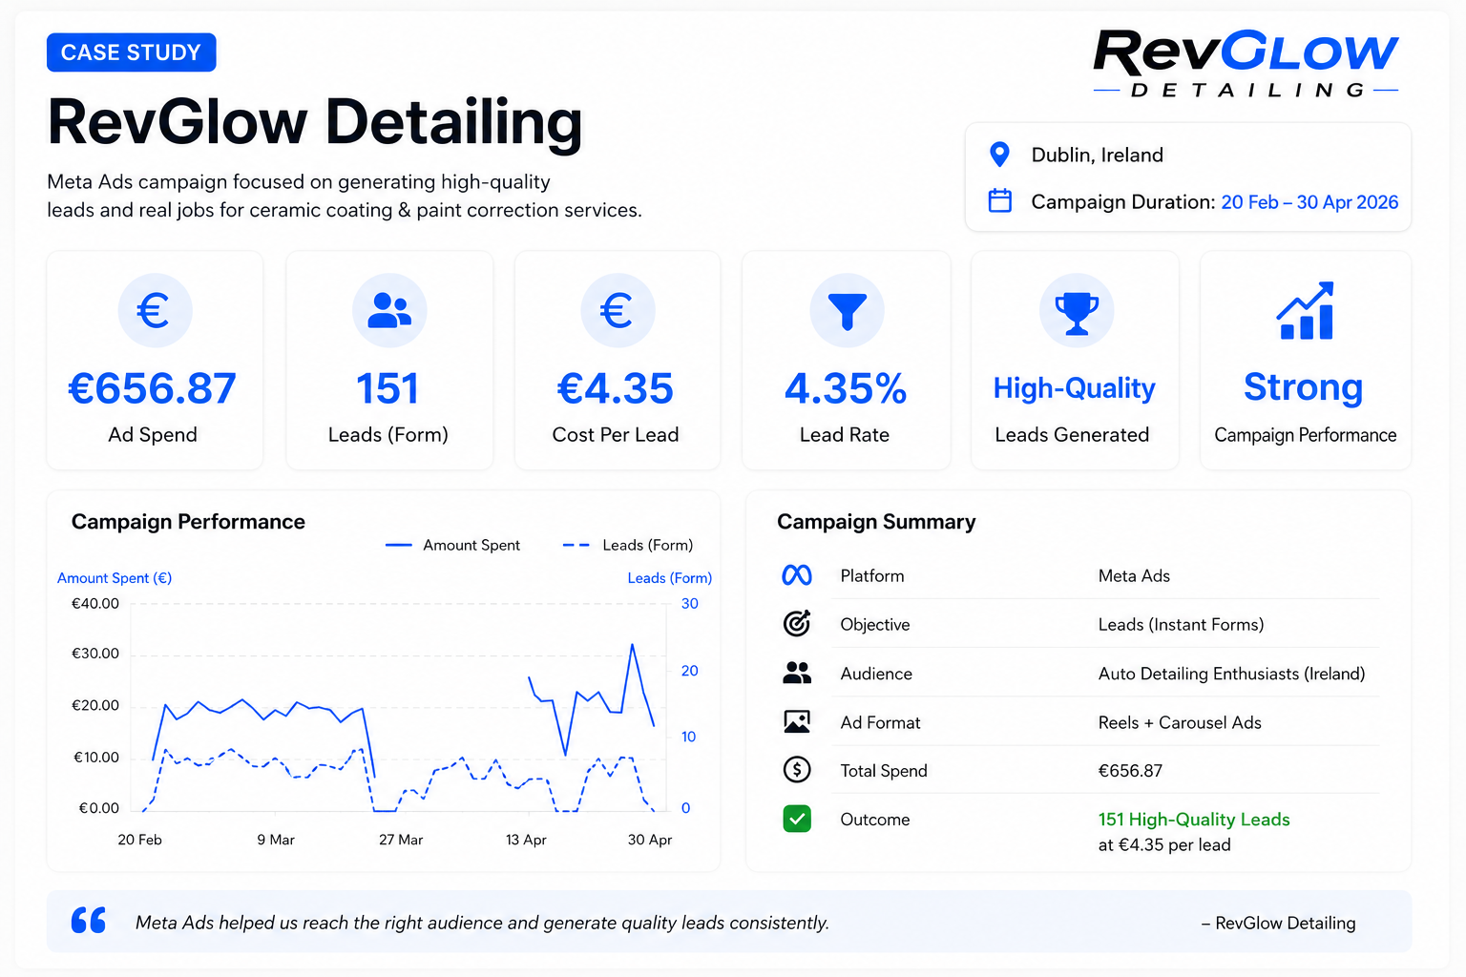Click the Leads (Form) legend entry
The height and width of the screenshot is (977, 1466).
[628, 545]
